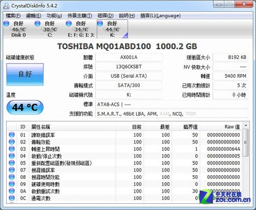This screenshot has height=210, width=256.
Task: Click the 最差 column header
Action: click(158, 127)
